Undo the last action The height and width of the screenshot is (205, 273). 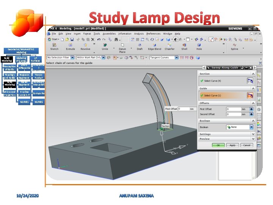[99, 39]
